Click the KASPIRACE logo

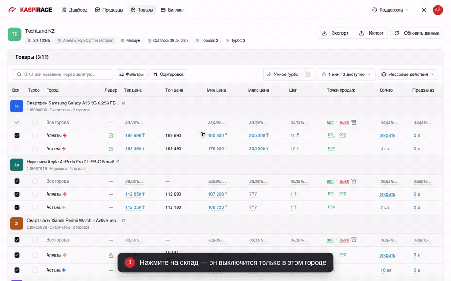[31, 10]
